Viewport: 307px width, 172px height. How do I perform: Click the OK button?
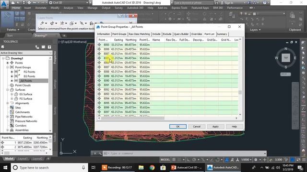tap(178, 127)
